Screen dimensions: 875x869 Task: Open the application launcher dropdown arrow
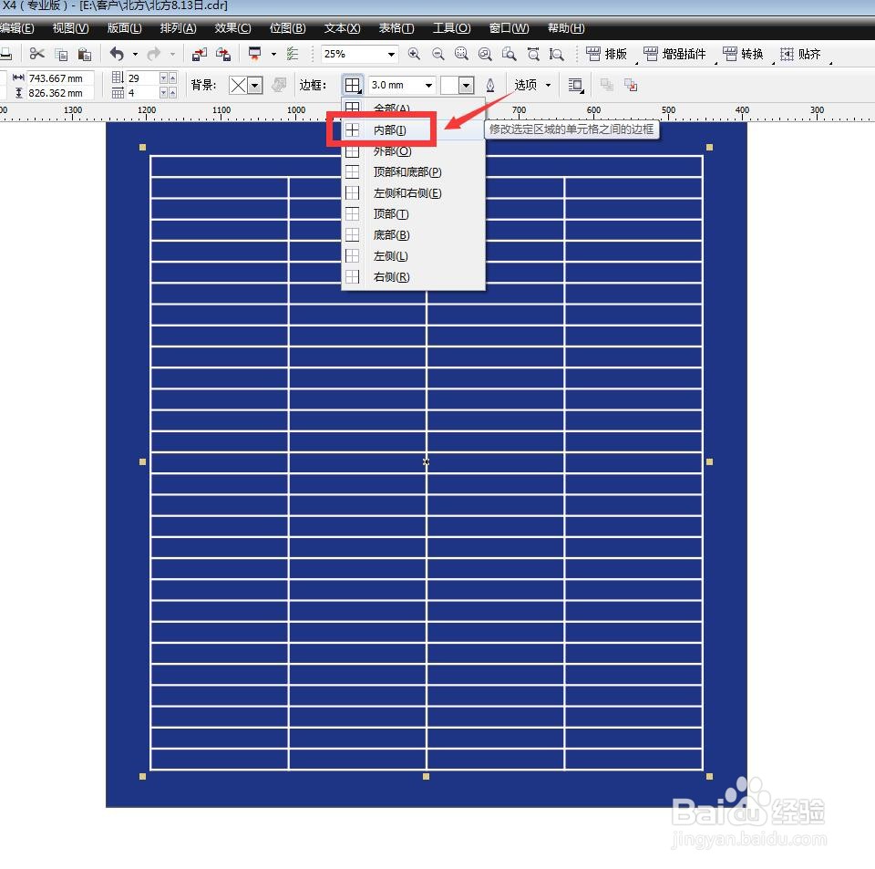[x=273, y=55]
